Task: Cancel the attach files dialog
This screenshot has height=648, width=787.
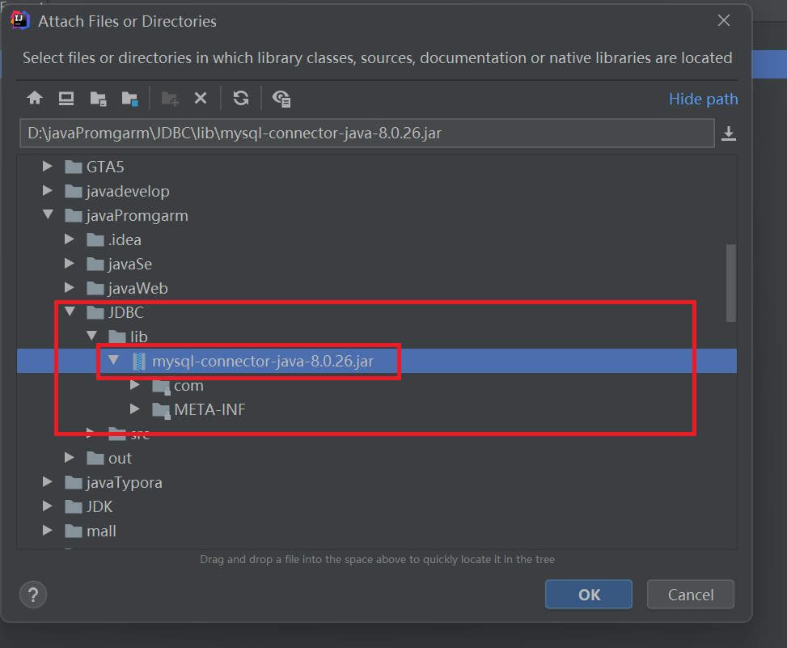Action: point(690,595)
